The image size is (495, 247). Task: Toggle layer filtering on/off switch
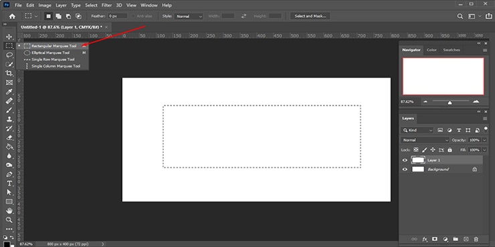pos(486,129)
